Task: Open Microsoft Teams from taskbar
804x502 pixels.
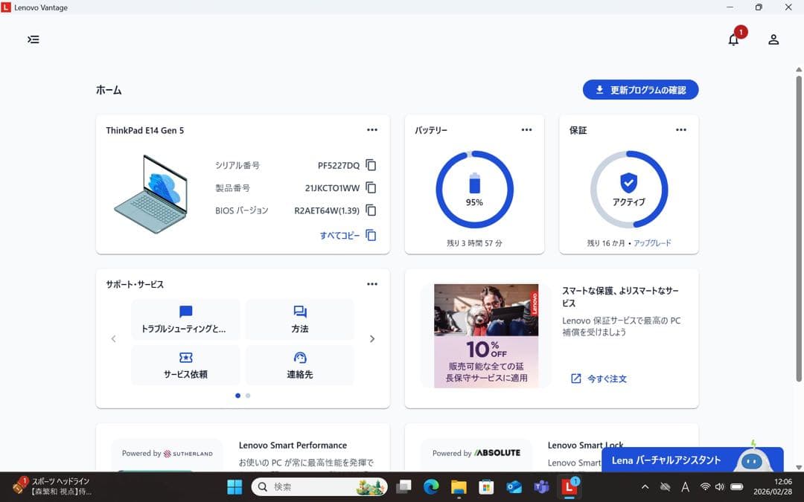Action: pos(541,486)
